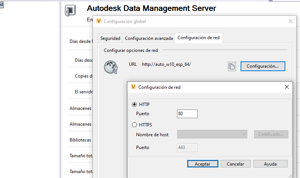Viewport: 300px width, 178px height.
Task: Click the HTTP Puerto field showing 80
Action: [187, 114]
